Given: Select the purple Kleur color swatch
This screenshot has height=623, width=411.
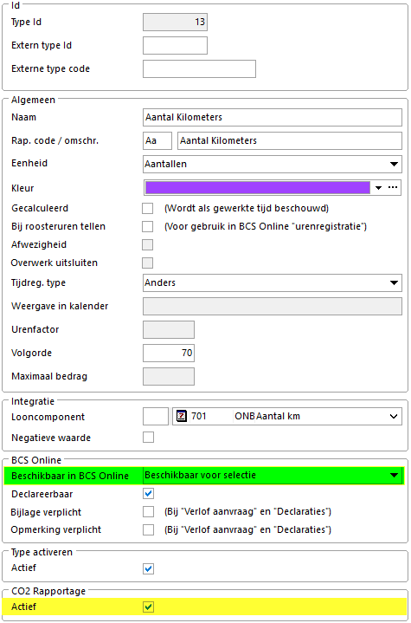Looking at the screenshot, I should (x=258, y=188).
